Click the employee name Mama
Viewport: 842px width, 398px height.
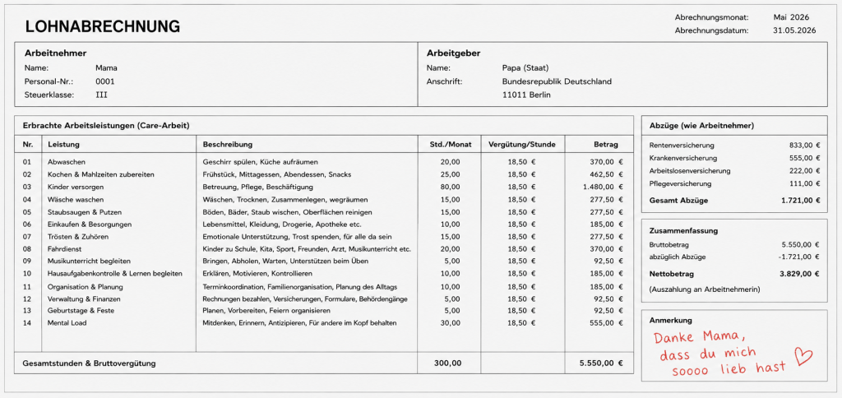click(x=106, y=68)
